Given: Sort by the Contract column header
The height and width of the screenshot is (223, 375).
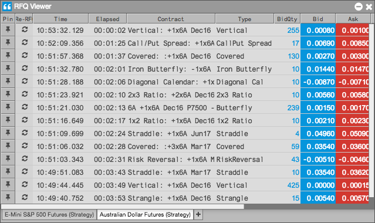Looking at the screenshot, I should click(171, 19).
